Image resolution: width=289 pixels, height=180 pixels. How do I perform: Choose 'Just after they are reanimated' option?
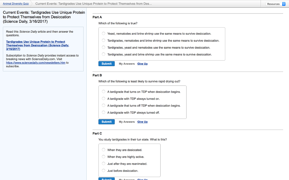(x=104, y=164)
